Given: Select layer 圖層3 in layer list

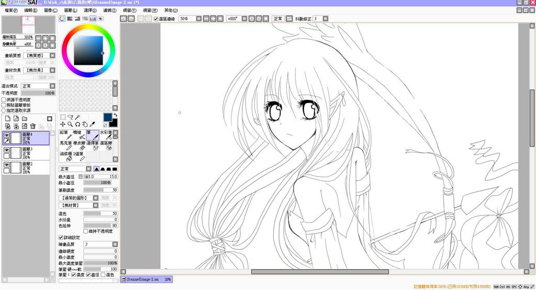Looking at the screenshot, I should pos(26,153).
